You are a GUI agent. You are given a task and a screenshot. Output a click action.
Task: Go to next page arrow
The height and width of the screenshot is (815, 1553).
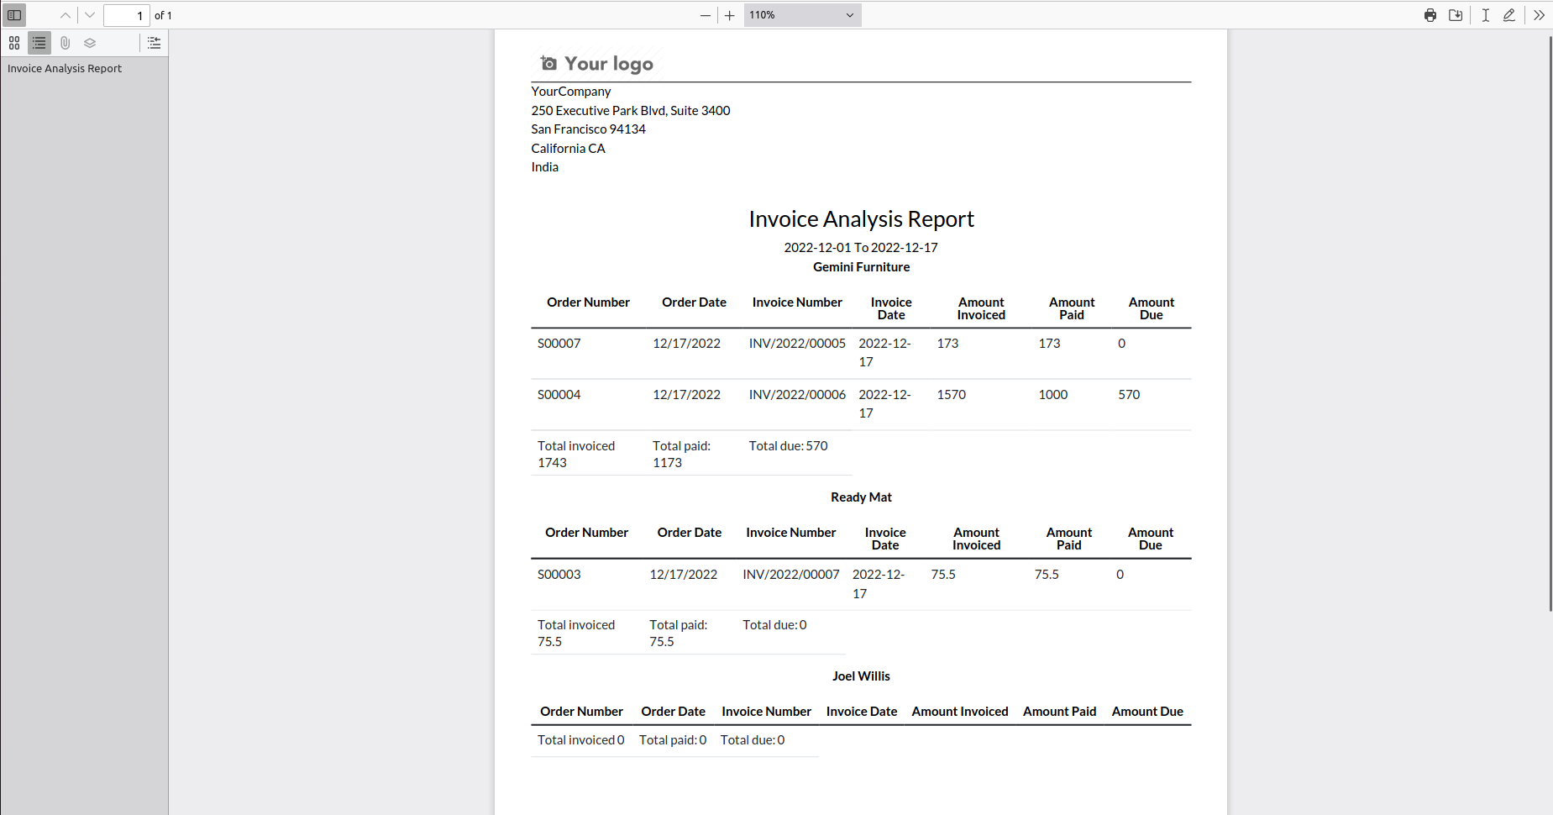90,15
